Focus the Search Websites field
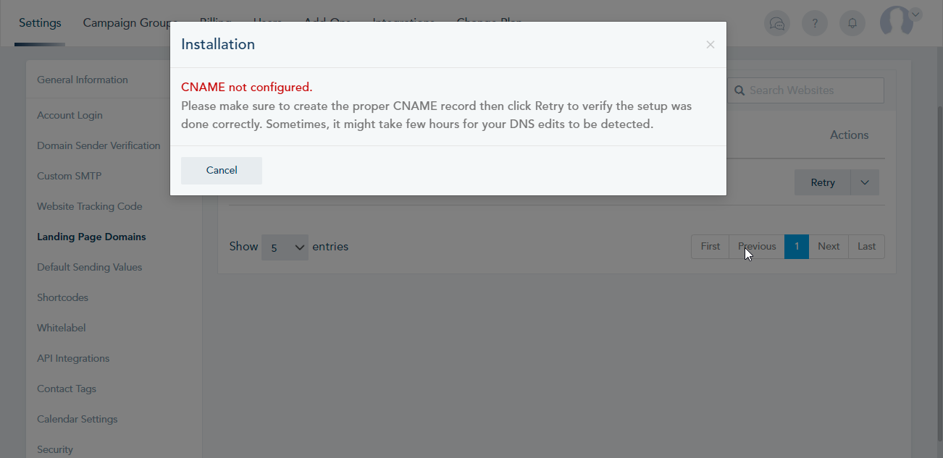The width and height of the screenshot is (943, 458). click(x=805, y=90)
